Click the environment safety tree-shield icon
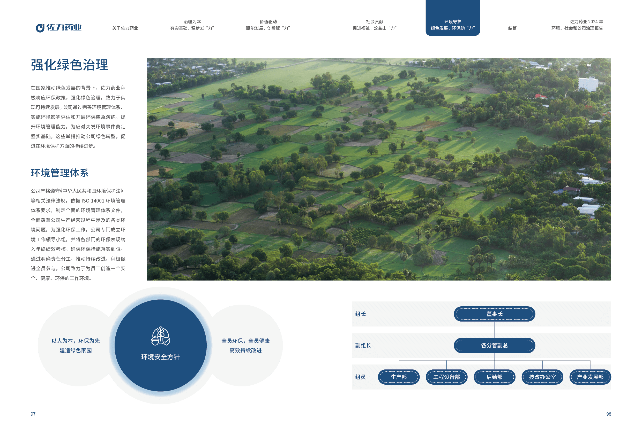Image resolution: width=642 pixels, height=435 pixels. 160,336
